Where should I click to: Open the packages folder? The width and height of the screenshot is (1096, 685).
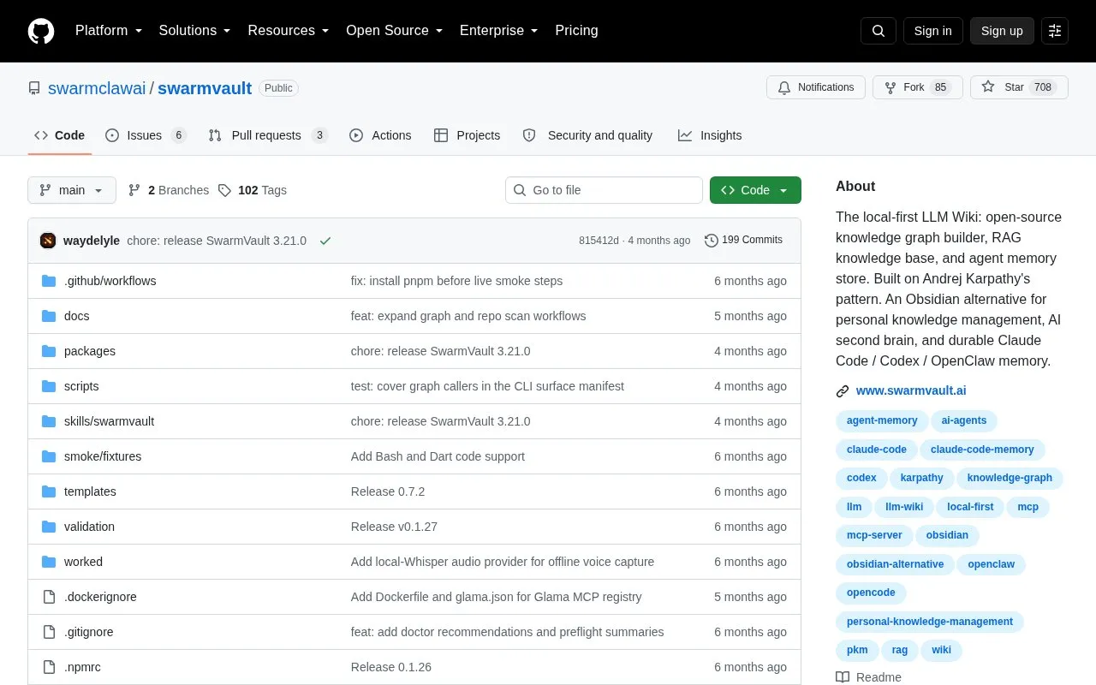pyautogui.click(x=90, y=351)
